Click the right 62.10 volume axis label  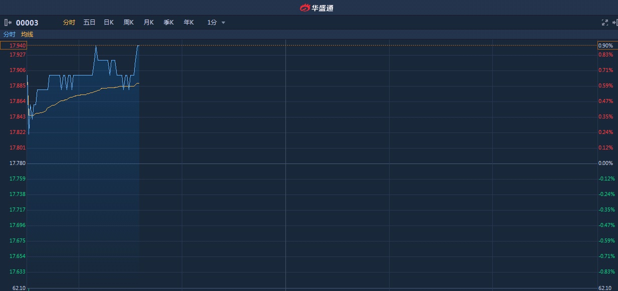(x=605, y=288)
